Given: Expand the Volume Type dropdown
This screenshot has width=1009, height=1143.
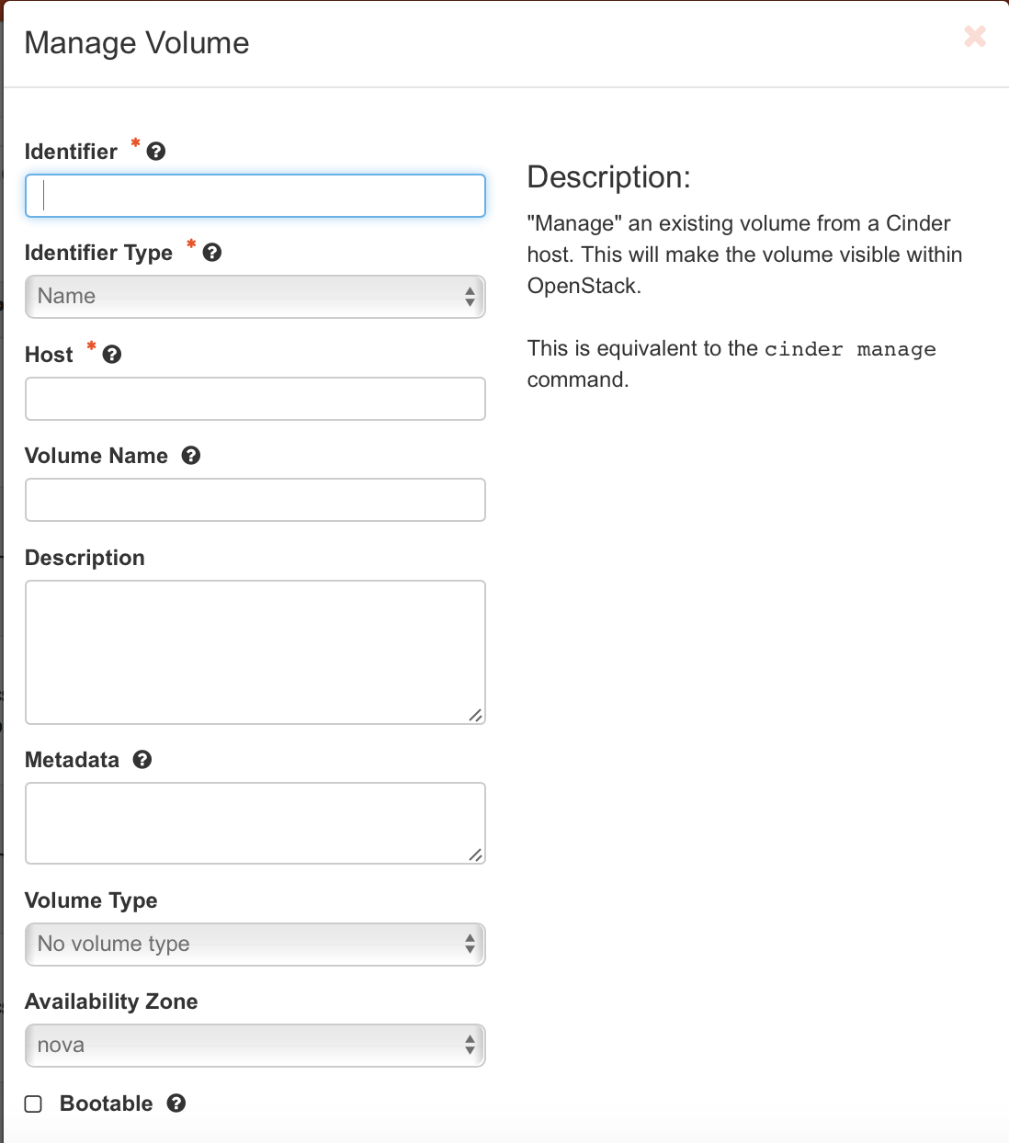Looking at the screenshot, I should click(x=255, y=945).
